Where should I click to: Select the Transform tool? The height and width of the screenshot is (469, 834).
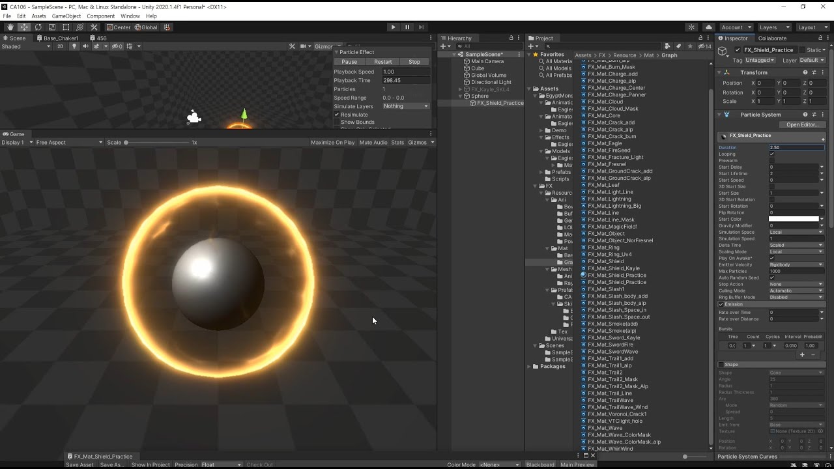coord(80,27)
